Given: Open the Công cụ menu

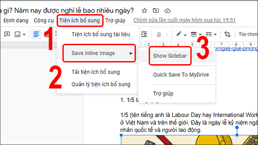Looking at the screenshot, I should [44, 21].
